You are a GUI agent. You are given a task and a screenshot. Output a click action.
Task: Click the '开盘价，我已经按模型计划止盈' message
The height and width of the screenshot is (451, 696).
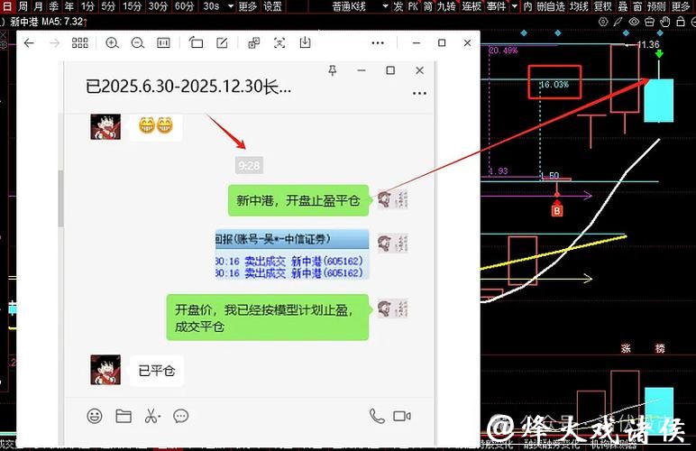[x=268, y=318]
